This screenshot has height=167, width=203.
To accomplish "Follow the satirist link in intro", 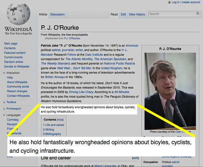I will 56,50.
